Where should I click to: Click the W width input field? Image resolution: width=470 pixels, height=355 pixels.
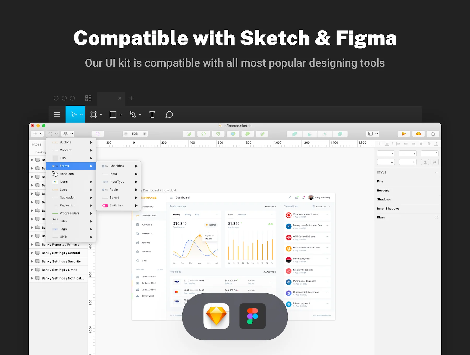[x=386, y=162]
